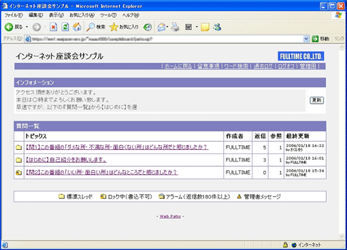Print the page with printer icon
The width and height of the screenshot is (347, 250).
[x=175, y=27]
